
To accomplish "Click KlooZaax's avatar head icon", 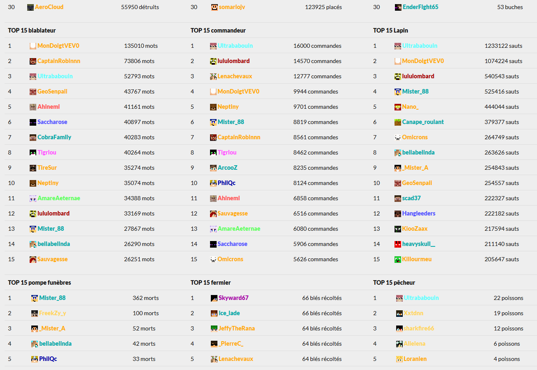I will pos(398,229).
